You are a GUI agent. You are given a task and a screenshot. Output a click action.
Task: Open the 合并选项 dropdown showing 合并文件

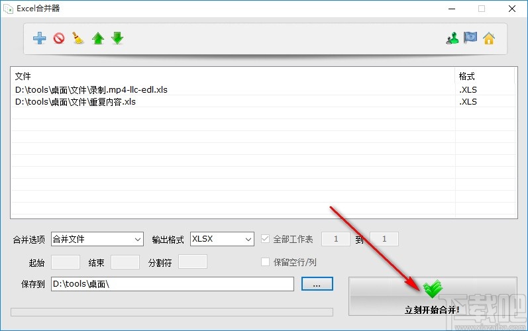click(x=97, y=239)
